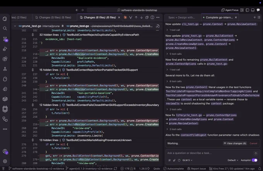Click the agent/v0.1.0-inventory-v2-evidence status entry
Viewport: 263px width, 171px height.
pyautogui.click(x=89, y=169)
